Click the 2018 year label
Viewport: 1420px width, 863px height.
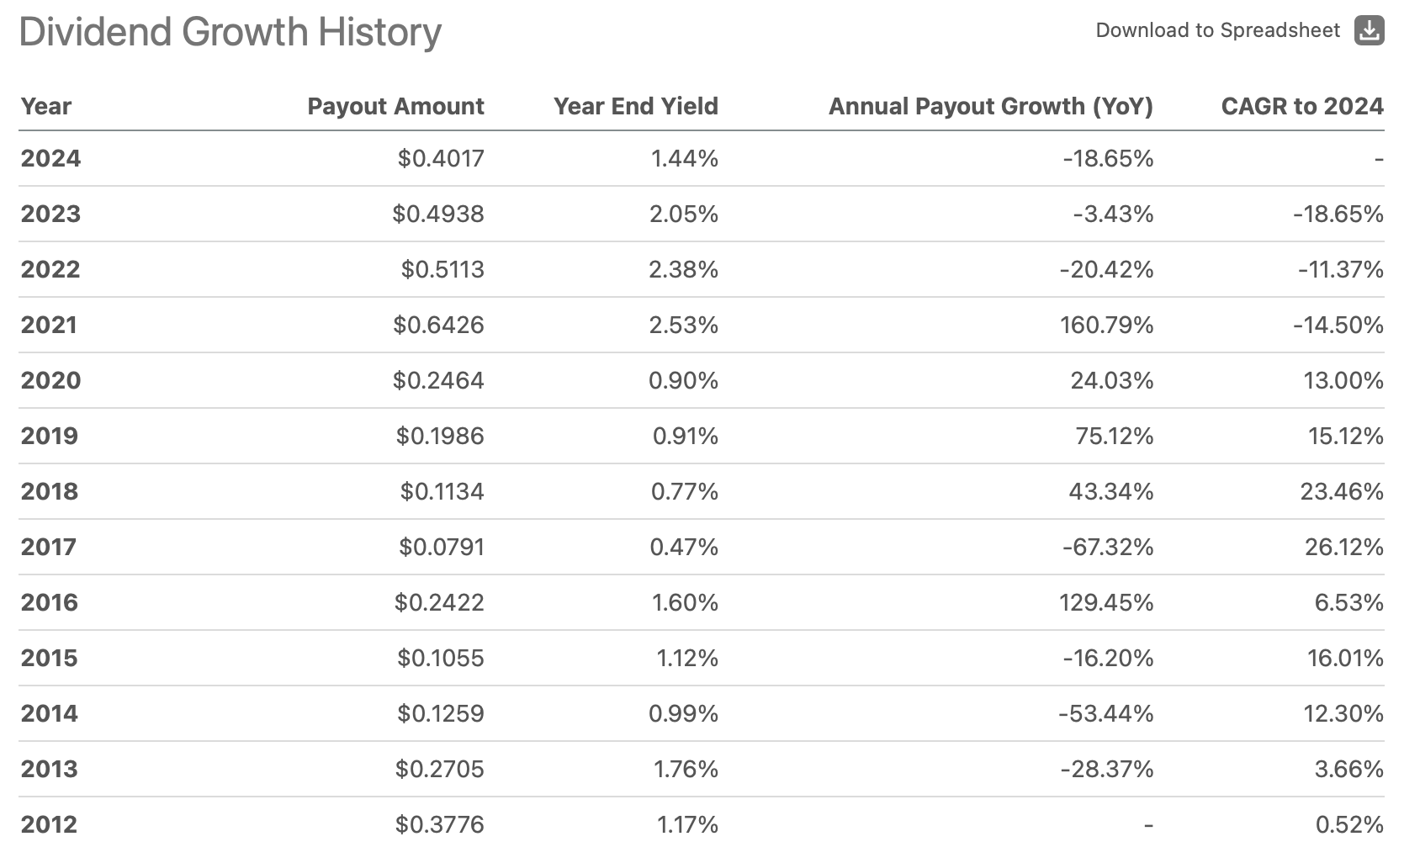48,491
